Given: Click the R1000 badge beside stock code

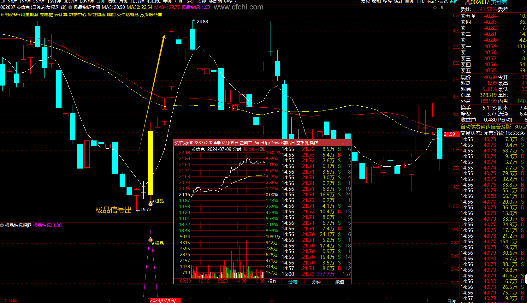Looking at the screenshot, I should [x=468, y=3].
